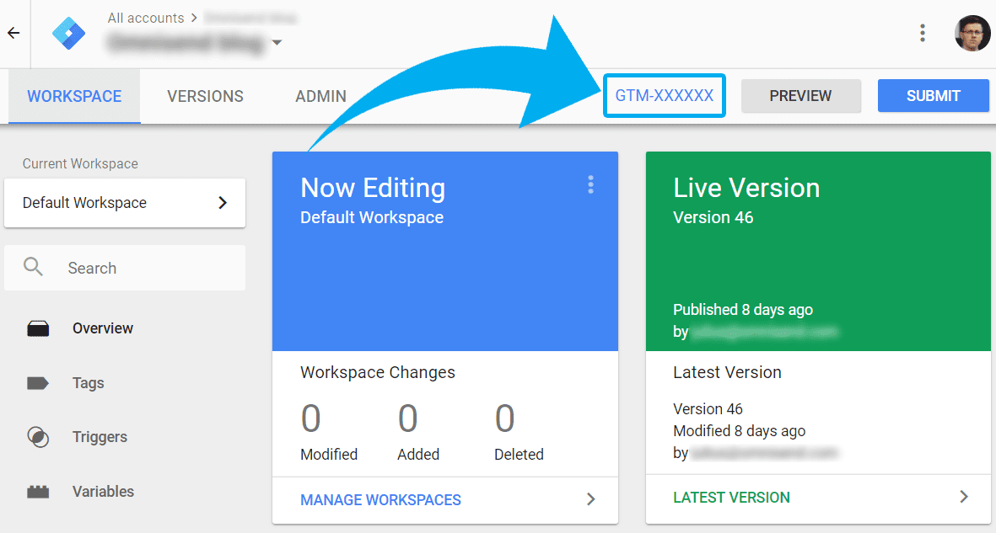Click the Manage Workspaces chevron arrow
This screenshot has width=996, height=533.
point(590,499)
